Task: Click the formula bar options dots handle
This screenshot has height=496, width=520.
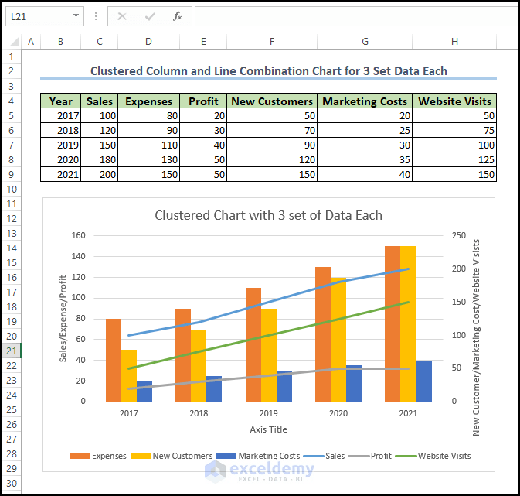Action: pyautogui.click(x=96, y=16)
